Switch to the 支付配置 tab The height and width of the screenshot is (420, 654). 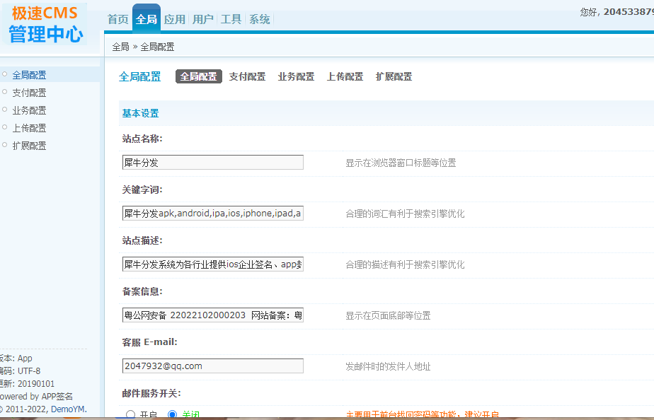[x=247, y=77]
